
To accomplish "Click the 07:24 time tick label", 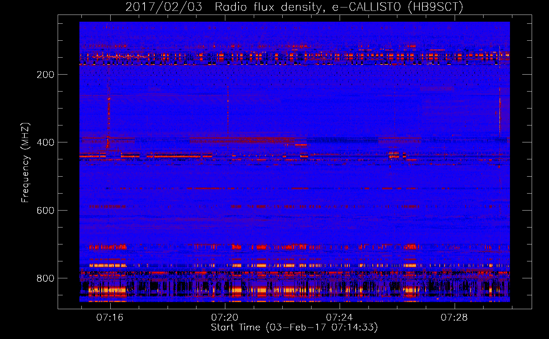I will click(339, 317).
